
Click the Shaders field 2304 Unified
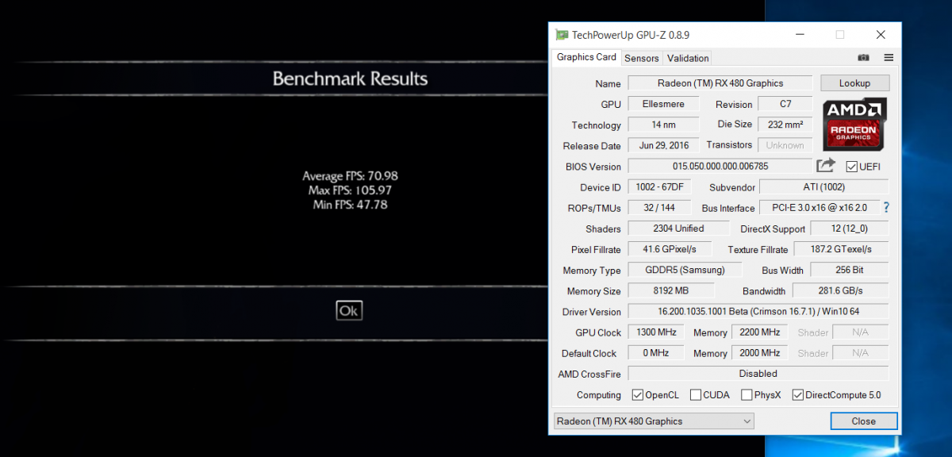[678, 228]
